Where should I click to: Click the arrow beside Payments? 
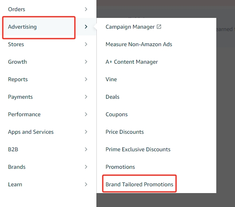(x=86, y=97)
